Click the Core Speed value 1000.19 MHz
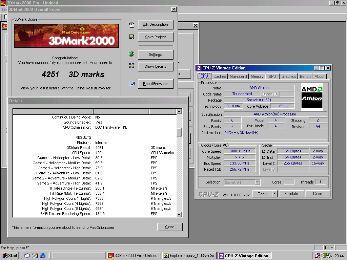Screen dimensions: 347x260 click(x=240, y=151)
